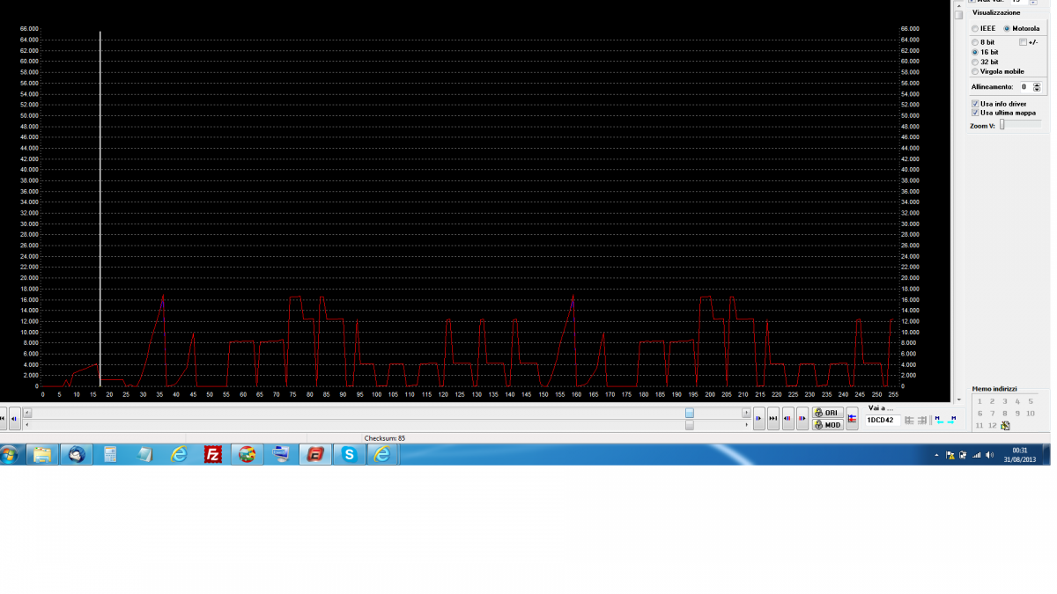Select memo address slot 11
The image size is (1057, 594).
[x=979, y=425]
